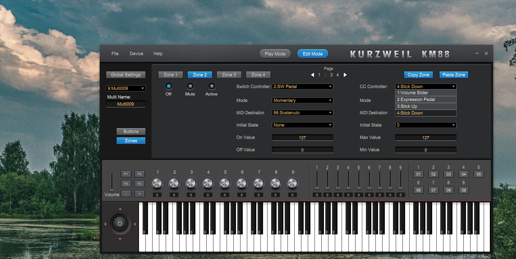The image size is (516, 259).
Task: Switch to Play Mode
Action: tap(275, 54)
